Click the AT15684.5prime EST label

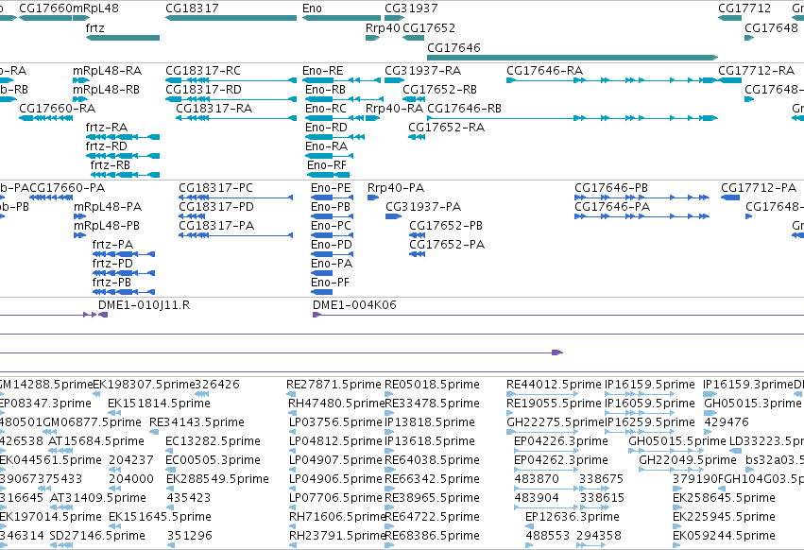(x=95, y=441)
